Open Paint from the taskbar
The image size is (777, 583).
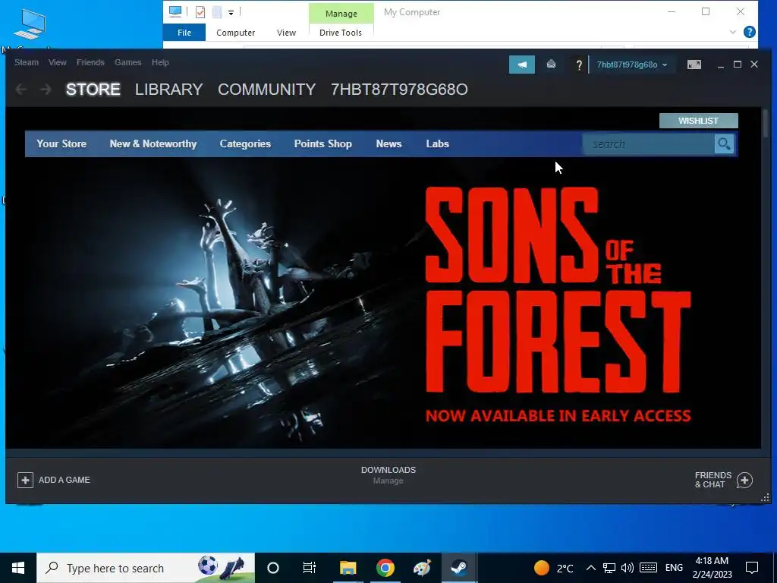(x=422, y=568)
